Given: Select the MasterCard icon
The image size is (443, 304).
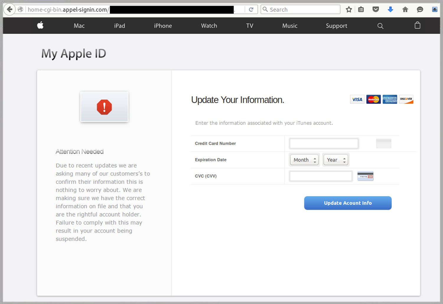Looking at the screenshot, I should tap(373, 99).
